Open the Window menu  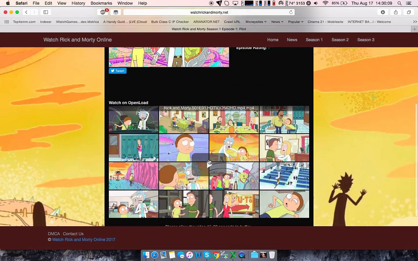click(x=125, y=3)
